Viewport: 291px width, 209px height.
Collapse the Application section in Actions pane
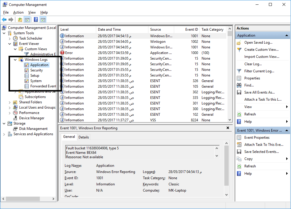pyautogui.click(x=286, y=35)
